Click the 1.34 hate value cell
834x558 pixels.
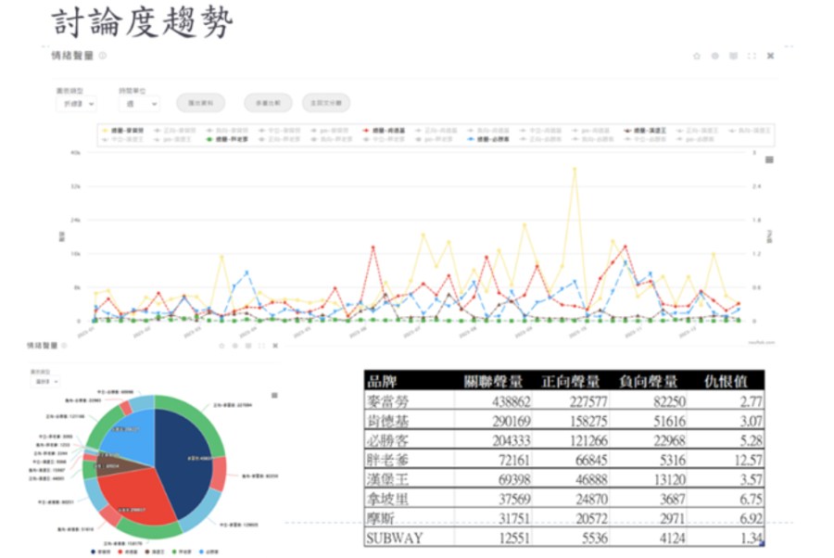[751, 539]
